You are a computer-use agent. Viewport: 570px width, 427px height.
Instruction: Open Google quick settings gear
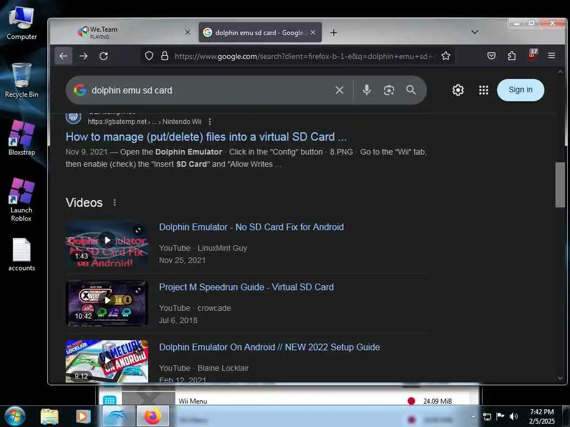[458, 90]
